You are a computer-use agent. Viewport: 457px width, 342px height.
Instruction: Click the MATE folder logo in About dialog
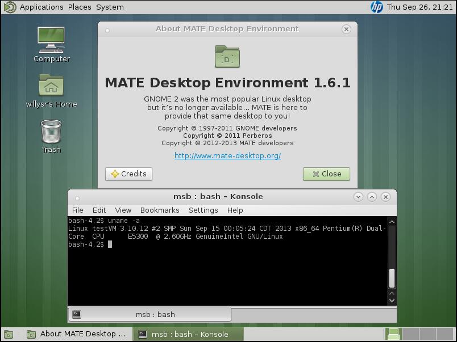(227, 56)
